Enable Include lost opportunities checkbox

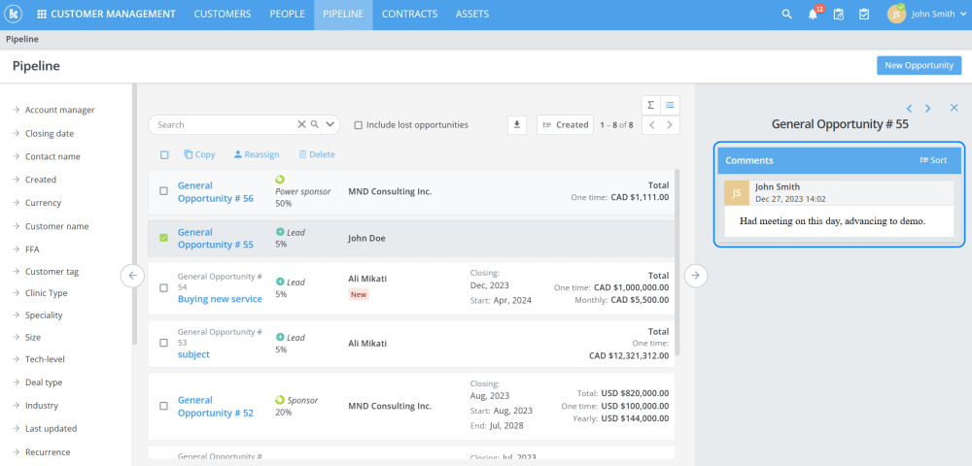(x=359, y=125)
